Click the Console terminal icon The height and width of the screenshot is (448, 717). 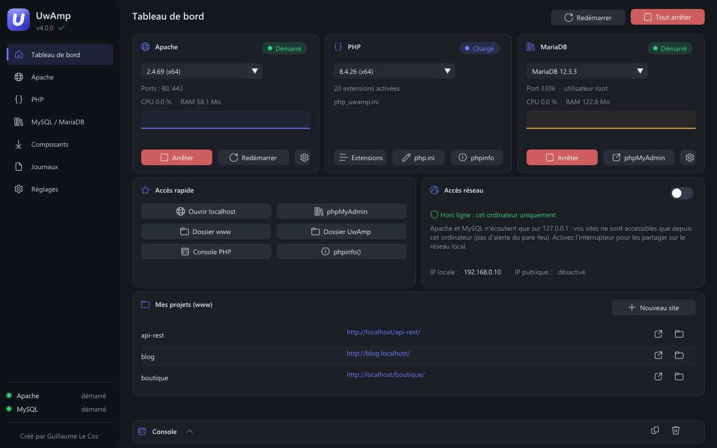tap(142, 432)
